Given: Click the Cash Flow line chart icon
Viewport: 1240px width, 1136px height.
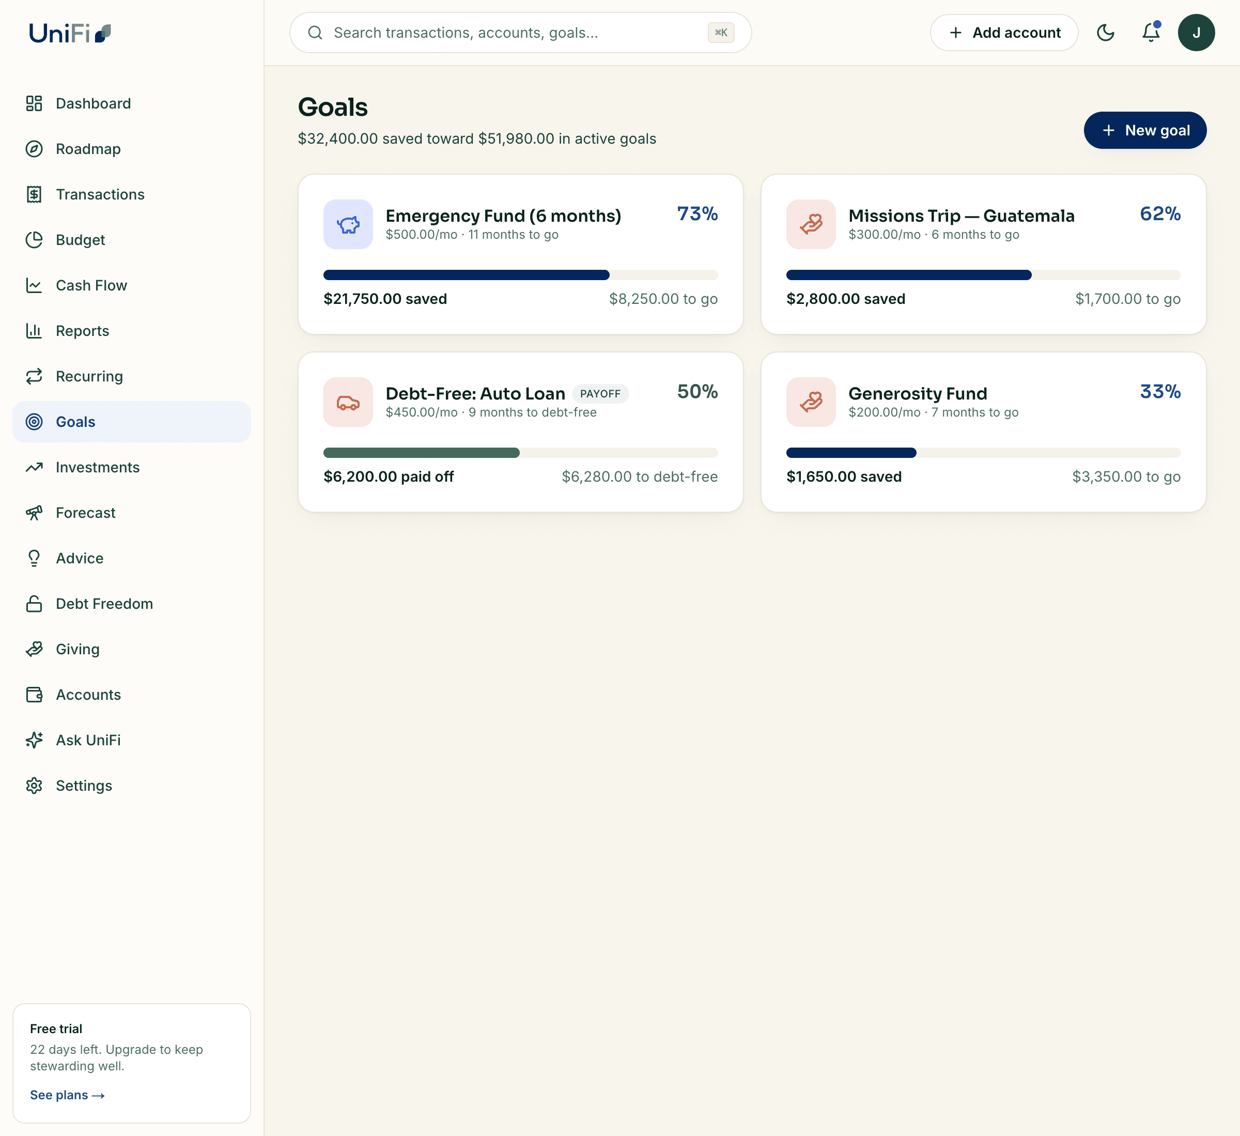Looking at the screenshot, I should pyautogui.click(x=34, y=285).
